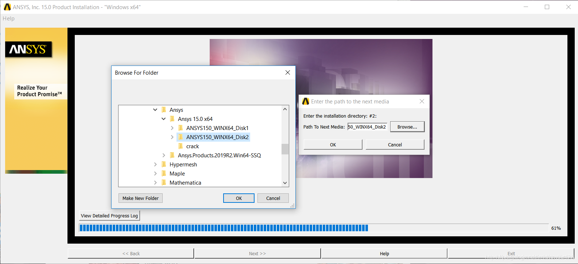Click Make New Folder button
Image resolution: width=578 pixels, height=264 pixels.
(x=140, y=198)
